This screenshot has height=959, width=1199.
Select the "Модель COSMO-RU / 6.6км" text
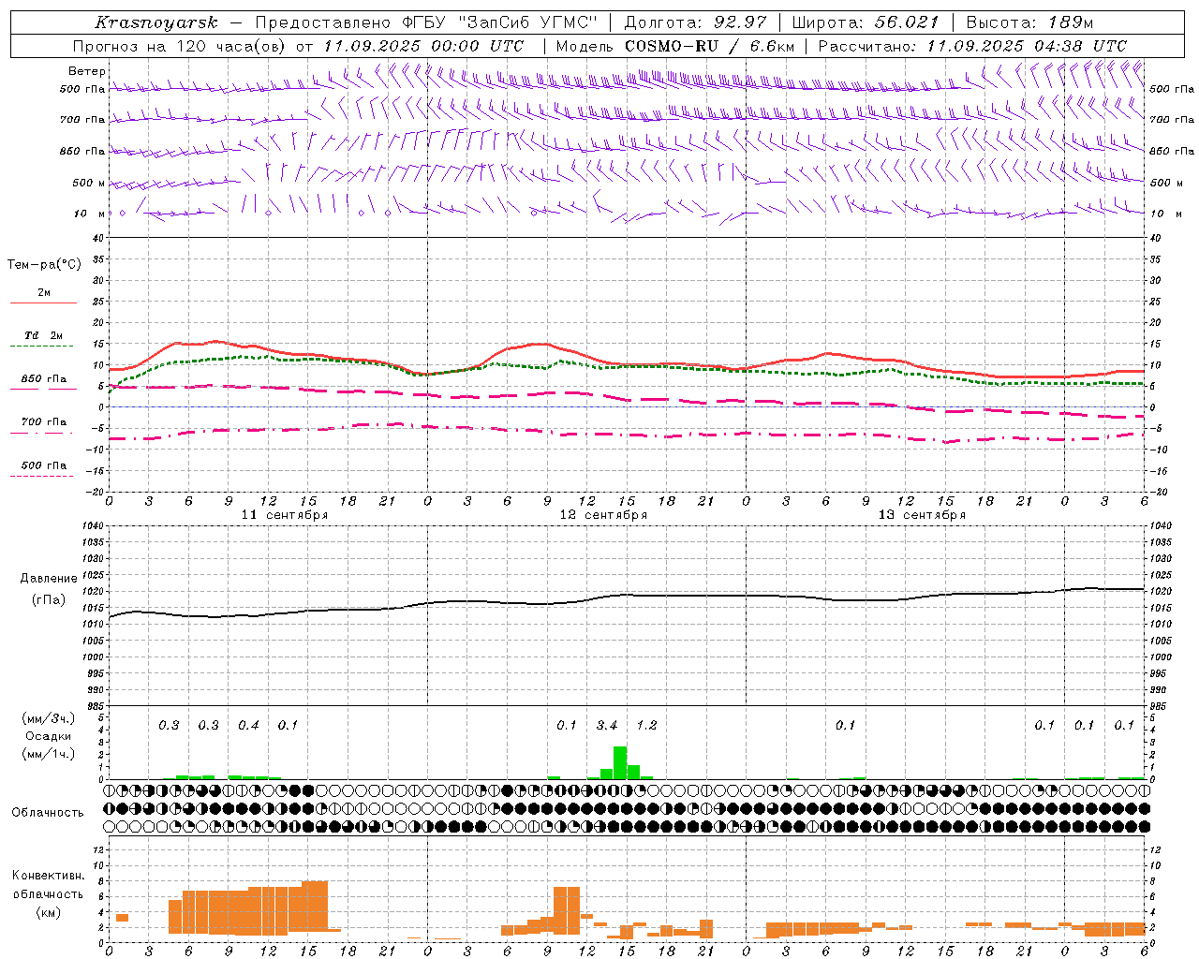coord(675,46)
